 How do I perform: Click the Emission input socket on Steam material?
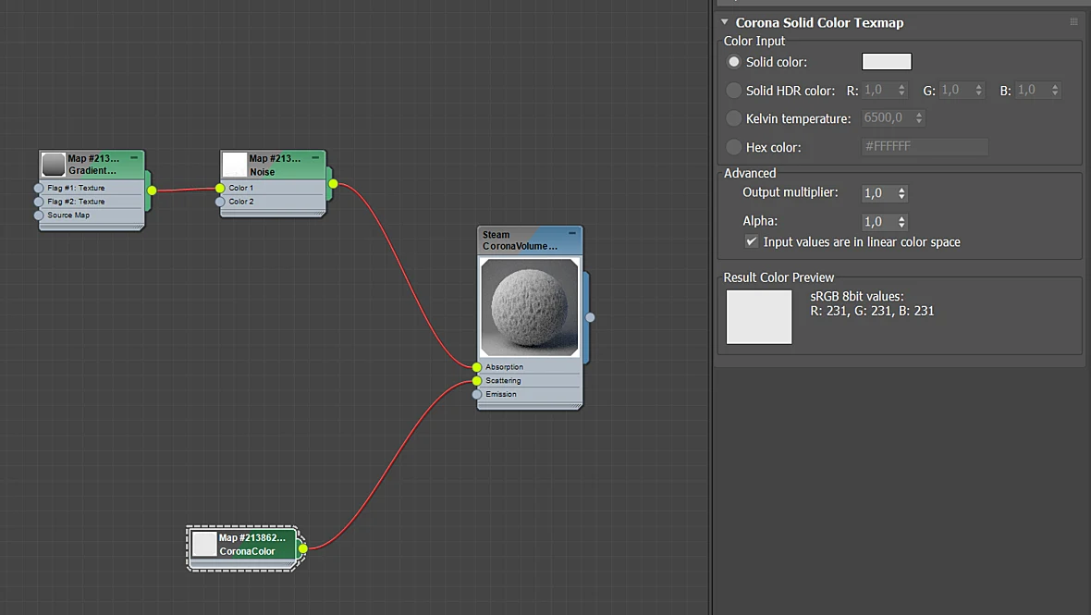[476, 395]
